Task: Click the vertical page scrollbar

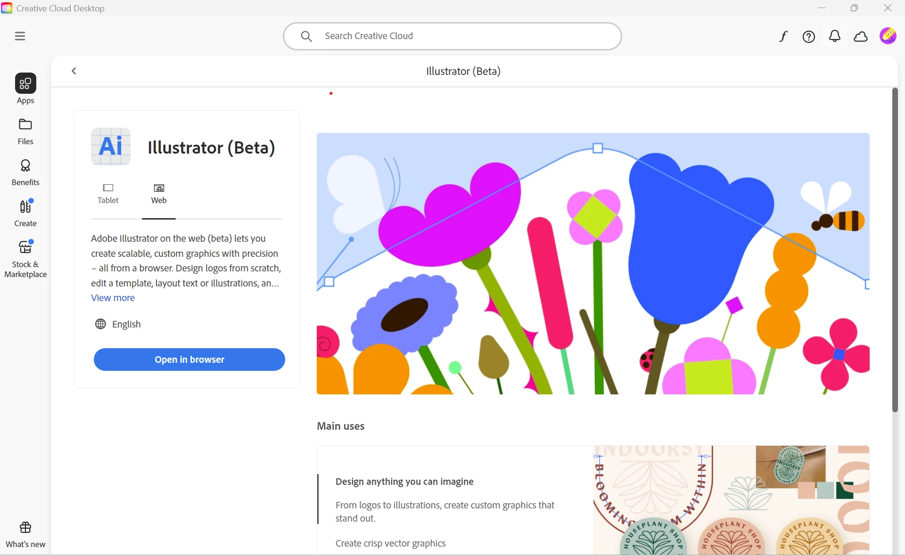Action: tap(895, 250)
